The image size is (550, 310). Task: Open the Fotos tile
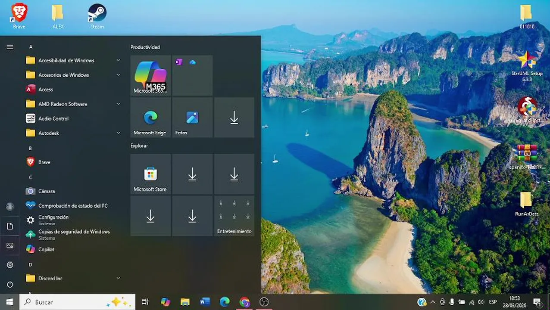coord(192,118)
